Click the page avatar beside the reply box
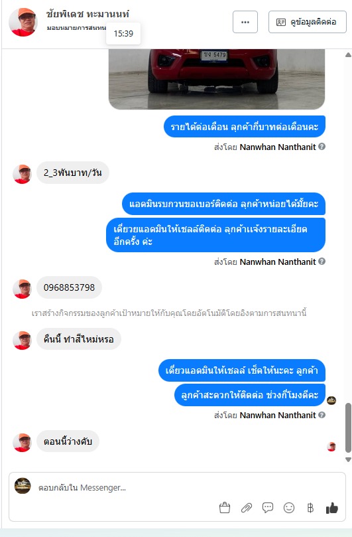 23,486
